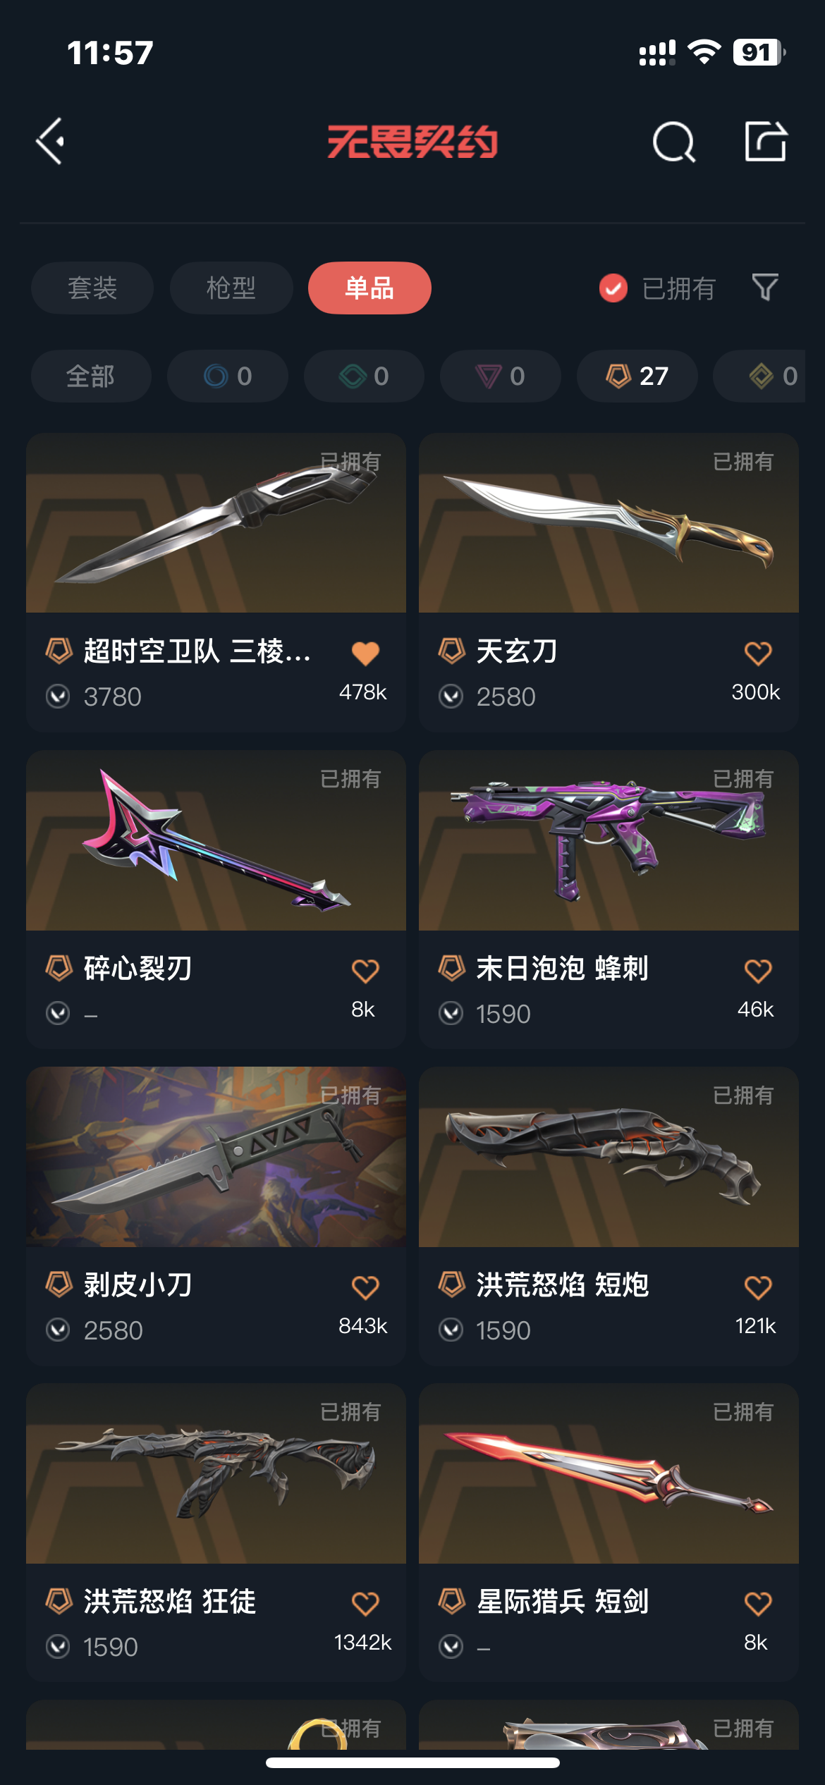Viewport: 825px width, 1785px height.
Task: Select the blue circle tier chip
Action: (228, 376)
